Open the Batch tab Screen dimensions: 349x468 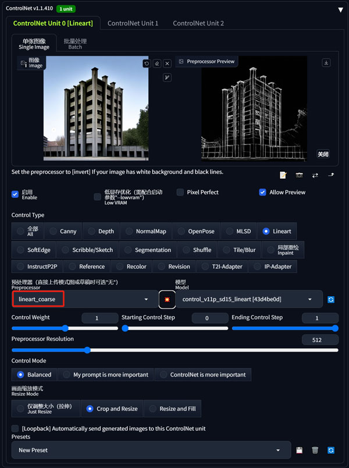[75, 44]
